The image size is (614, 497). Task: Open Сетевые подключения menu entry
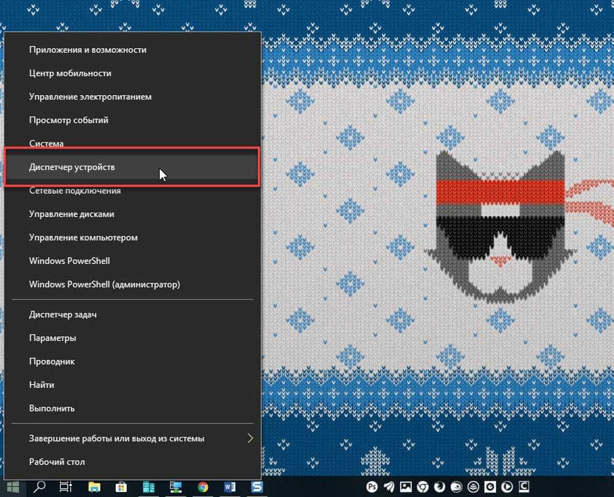(x=75, y=190)
